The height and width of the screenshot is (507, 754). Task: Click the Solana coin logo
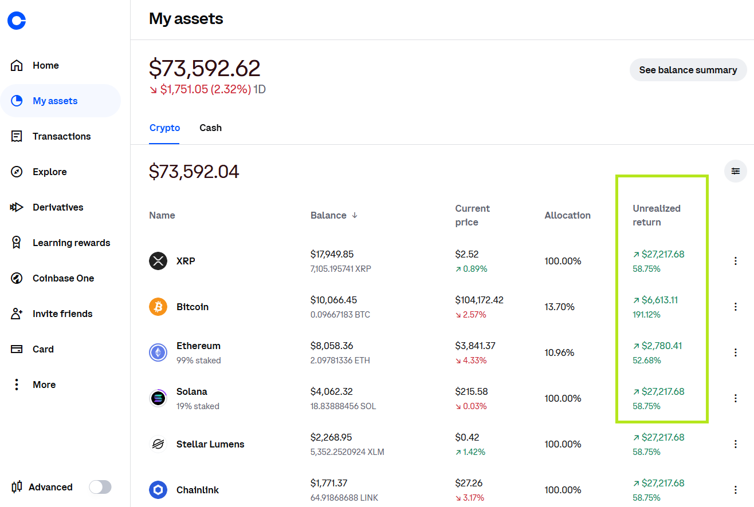click(158, 398)
